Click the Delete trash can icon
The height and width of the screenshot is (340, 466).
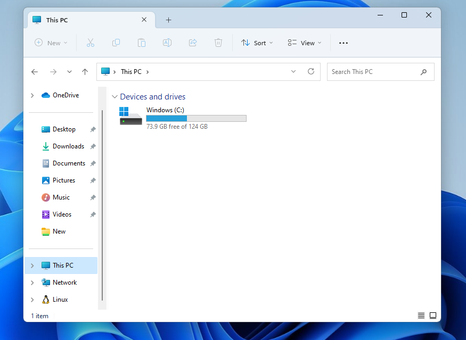(218, 43)
